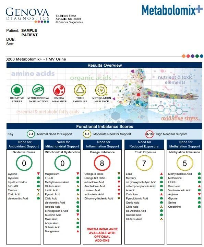Image resolution: width=204 pixels, height=247 pixels.
Task: Select the yellow Toxic Exposure triangle icon
Action: pos(80,90)
